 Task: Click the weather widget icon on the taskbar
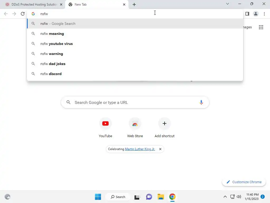7,197
